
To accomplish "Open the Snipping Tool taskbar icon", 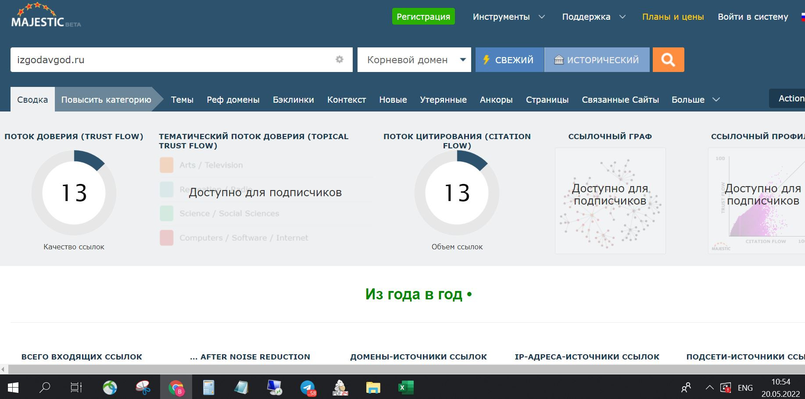I will tap(143, 388).
